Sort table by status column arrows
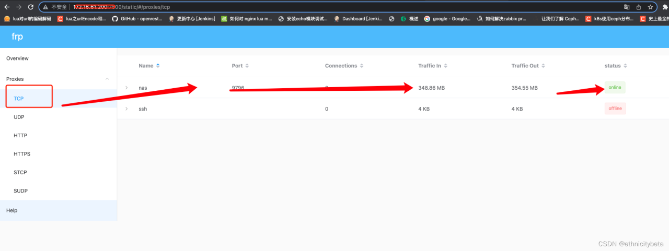 click(626, 66)
